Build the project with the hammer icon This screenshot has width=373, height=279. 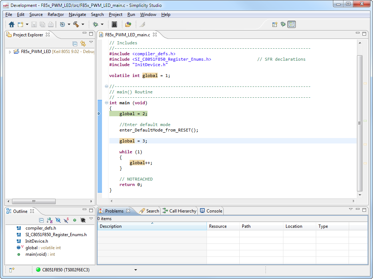(76, 24)
